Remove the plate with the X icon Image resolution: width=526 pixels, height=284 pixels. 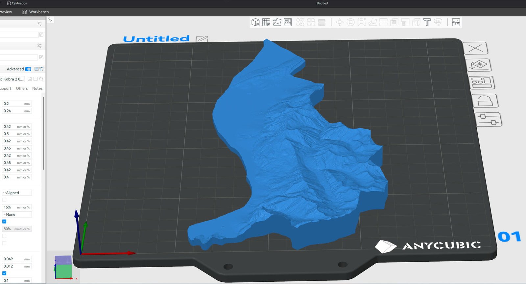coord(475,48)
